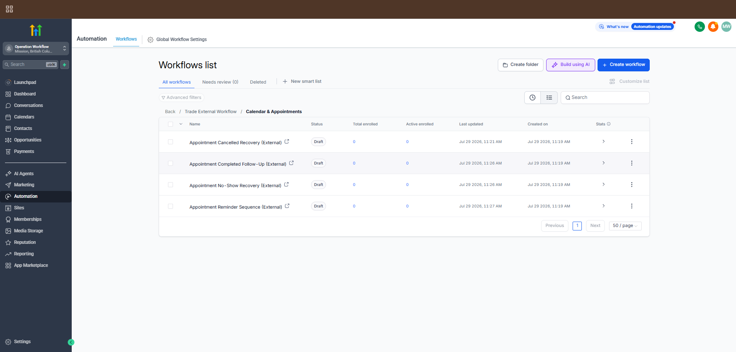Expand stats for Appointment Reminder Sequence
736x352 pixels.
603,206
